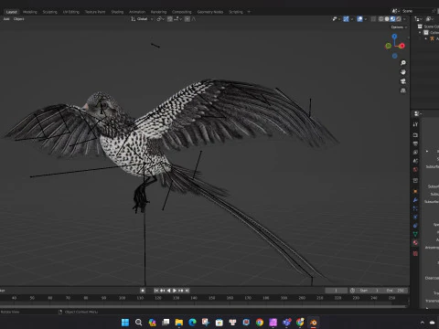Open the Add menu in viewport header
Viewport: 439px width, 329px height.
[6, 19]
